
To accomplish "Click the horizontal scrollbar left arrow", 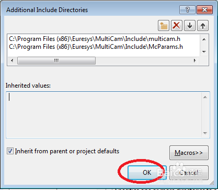I will [12, 60].
